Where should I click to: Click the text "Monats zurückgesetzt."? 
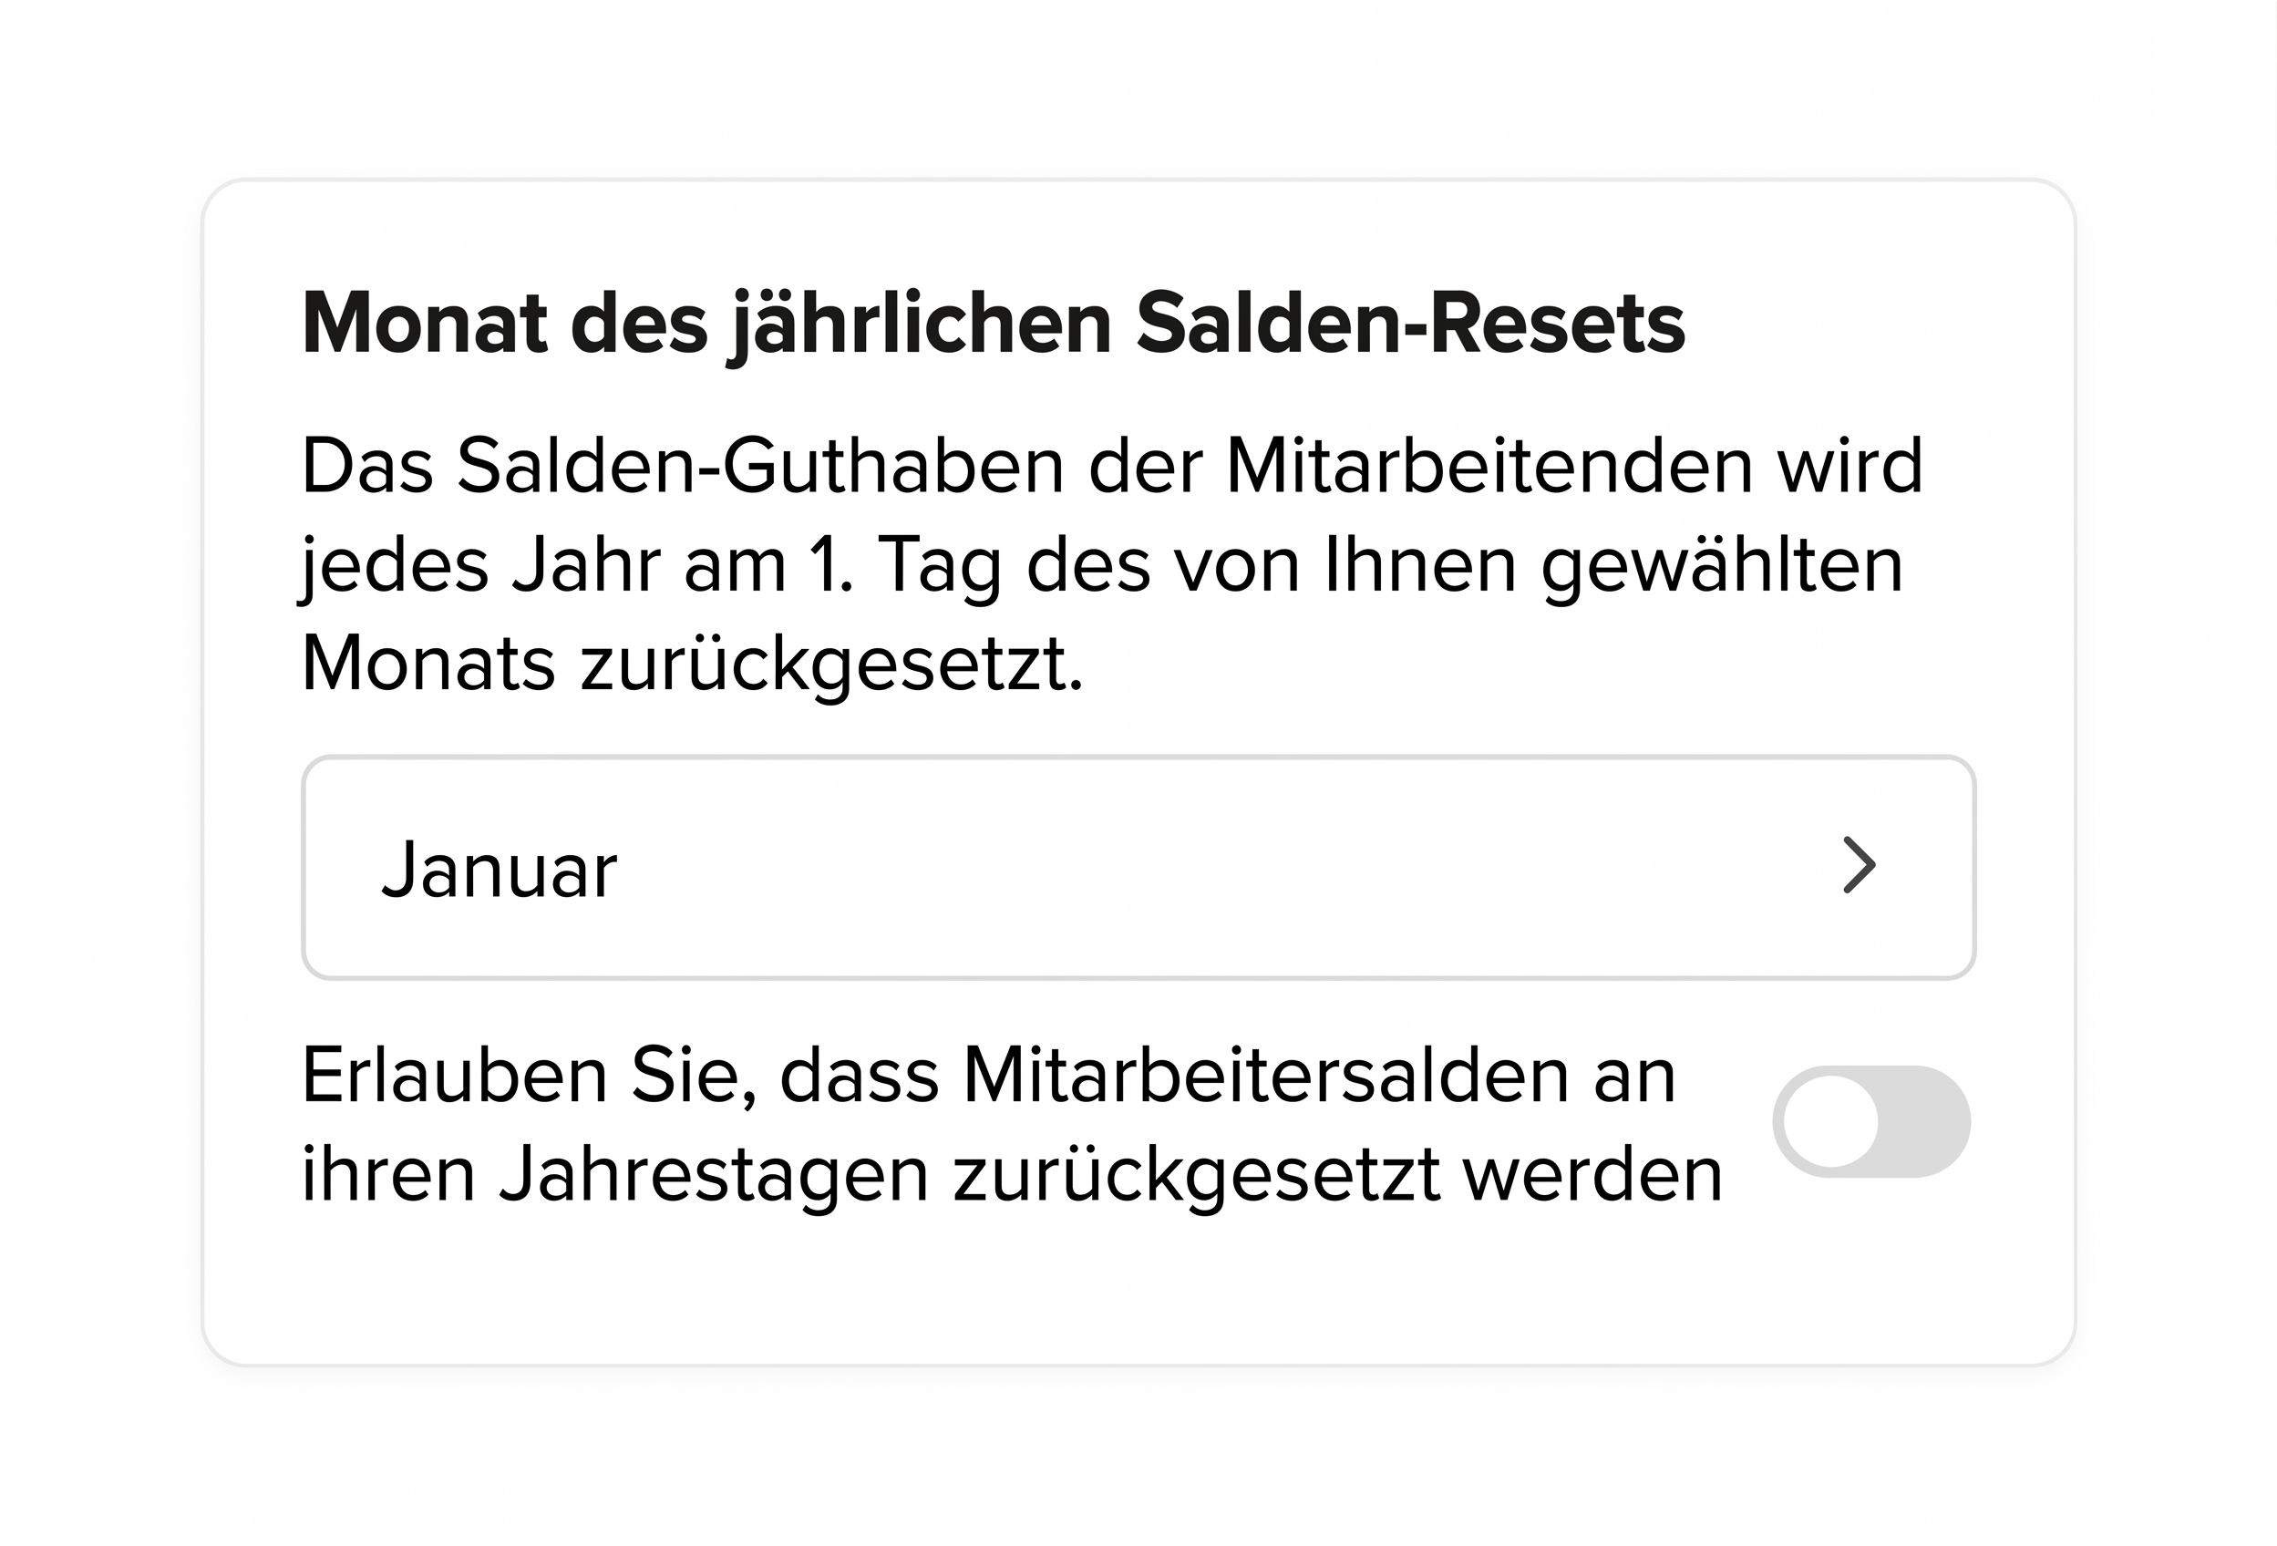tap(692, 665)
